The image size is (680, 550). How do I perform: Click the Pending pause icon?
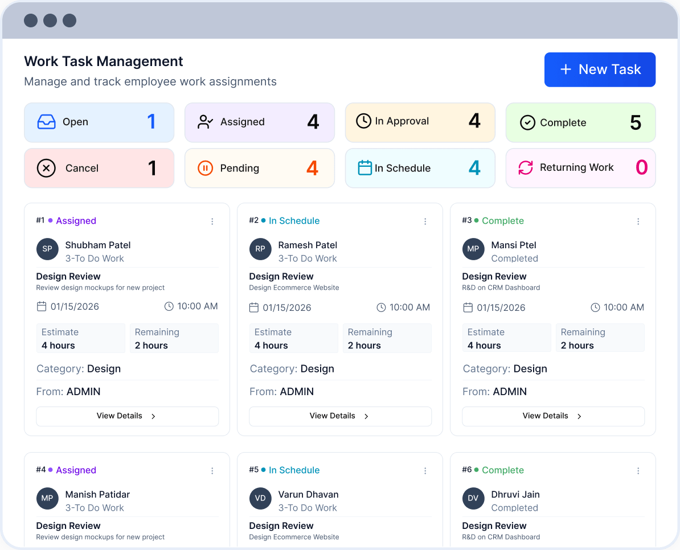(205, 168)
